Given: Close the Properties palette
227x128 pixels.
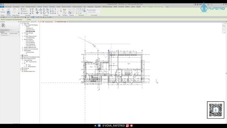Looking at the screenshot, I should click(x=19, y=22).
